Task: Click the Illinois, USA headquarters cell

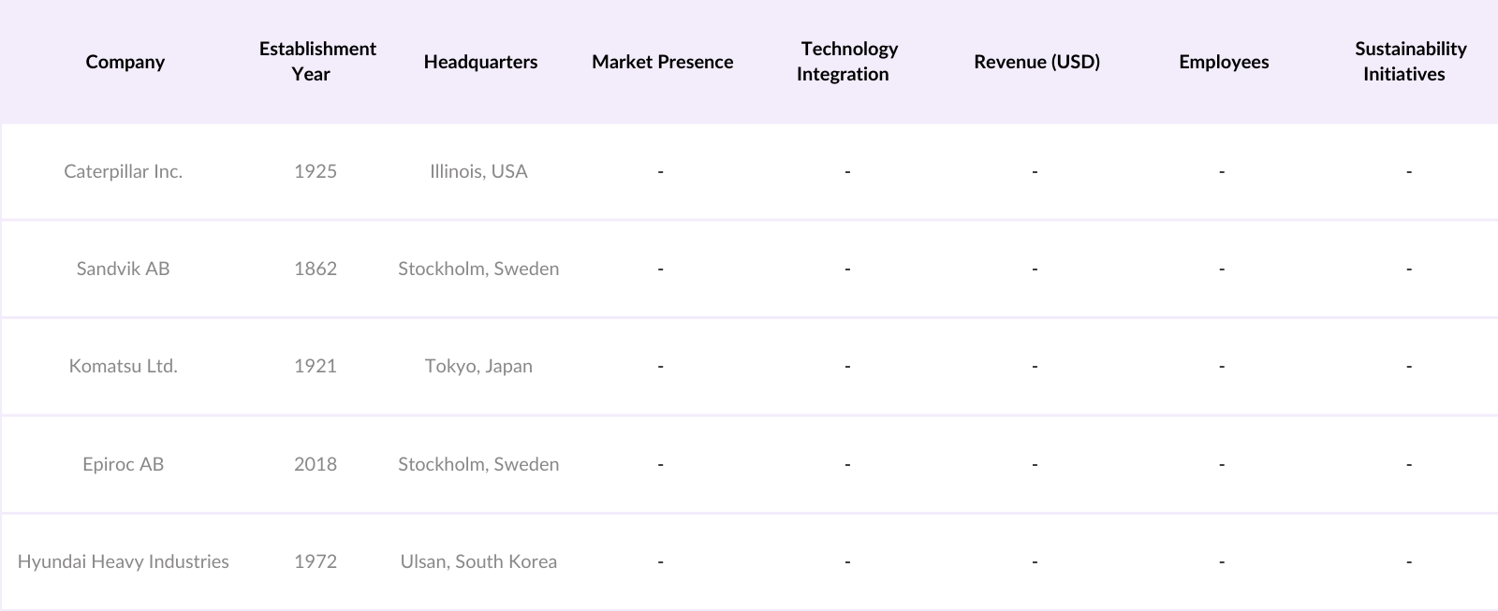Action: point(478,171)
